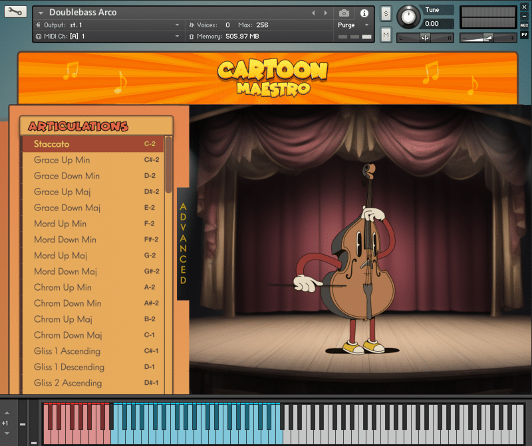This screenshot has width=532, height=446.
Task: Open instrument options with the wrench icon
Action: click(15, 11)
